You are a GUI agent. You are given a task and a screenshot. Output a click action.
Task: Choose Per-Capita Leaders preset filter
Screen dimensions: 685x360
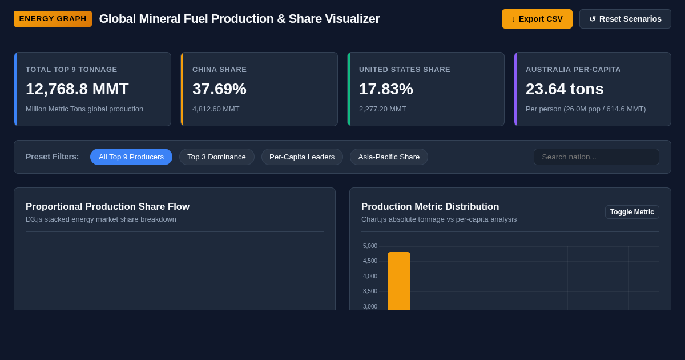pos(302,157)
